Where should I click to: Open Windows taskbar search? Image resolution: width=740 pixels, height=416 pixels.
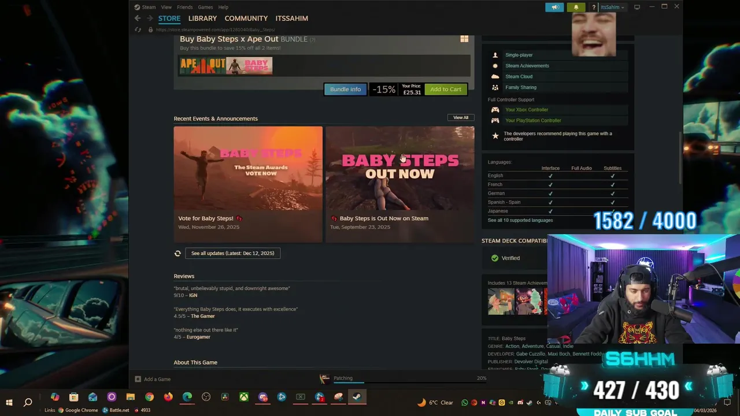[28, 403]
